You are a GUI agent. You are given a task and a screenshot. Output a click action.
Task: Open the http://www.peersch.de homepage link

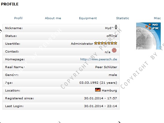[x=99, y=59]
